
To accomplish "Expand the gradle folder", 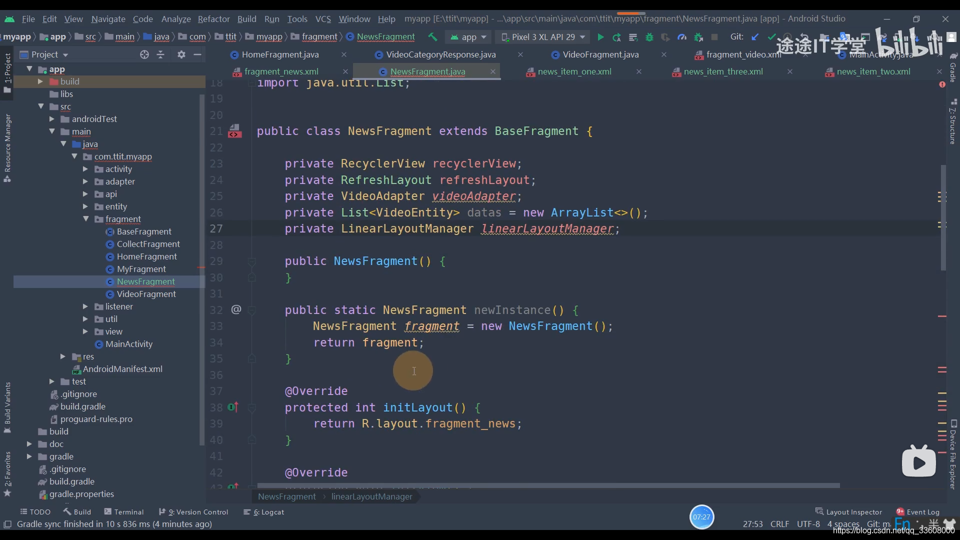I will (x=29, y=456).
